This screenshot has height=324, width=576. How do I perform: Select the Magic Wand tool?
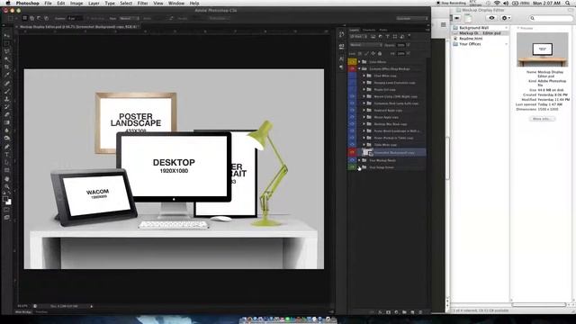tap(7, 59)
